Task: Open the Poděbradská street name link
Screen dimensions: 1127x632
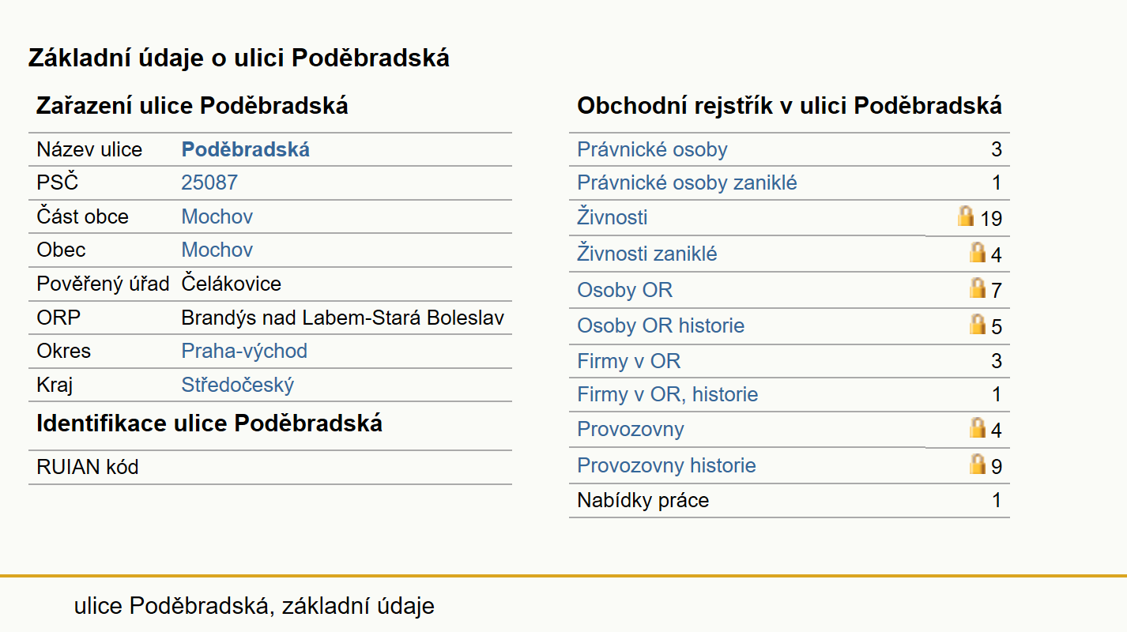Action: (246, 149)
